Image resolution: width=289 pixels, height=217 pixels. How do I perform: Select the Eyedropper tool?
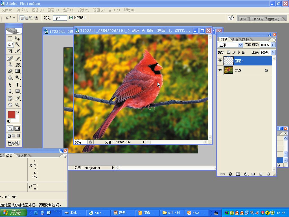point(17,99)
